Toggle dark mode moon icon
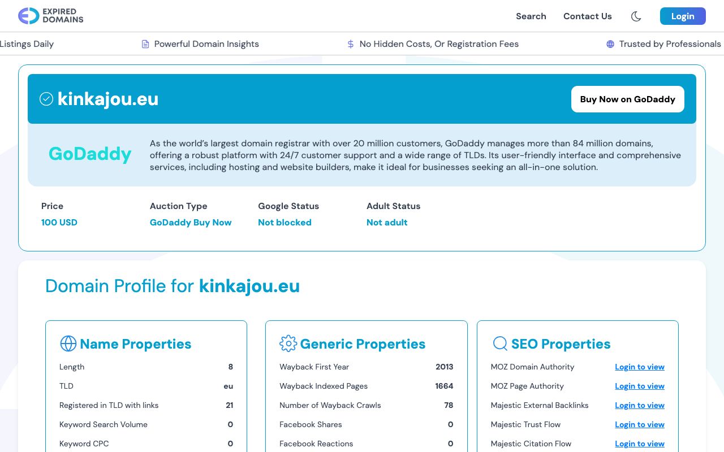 coord(636,16)
